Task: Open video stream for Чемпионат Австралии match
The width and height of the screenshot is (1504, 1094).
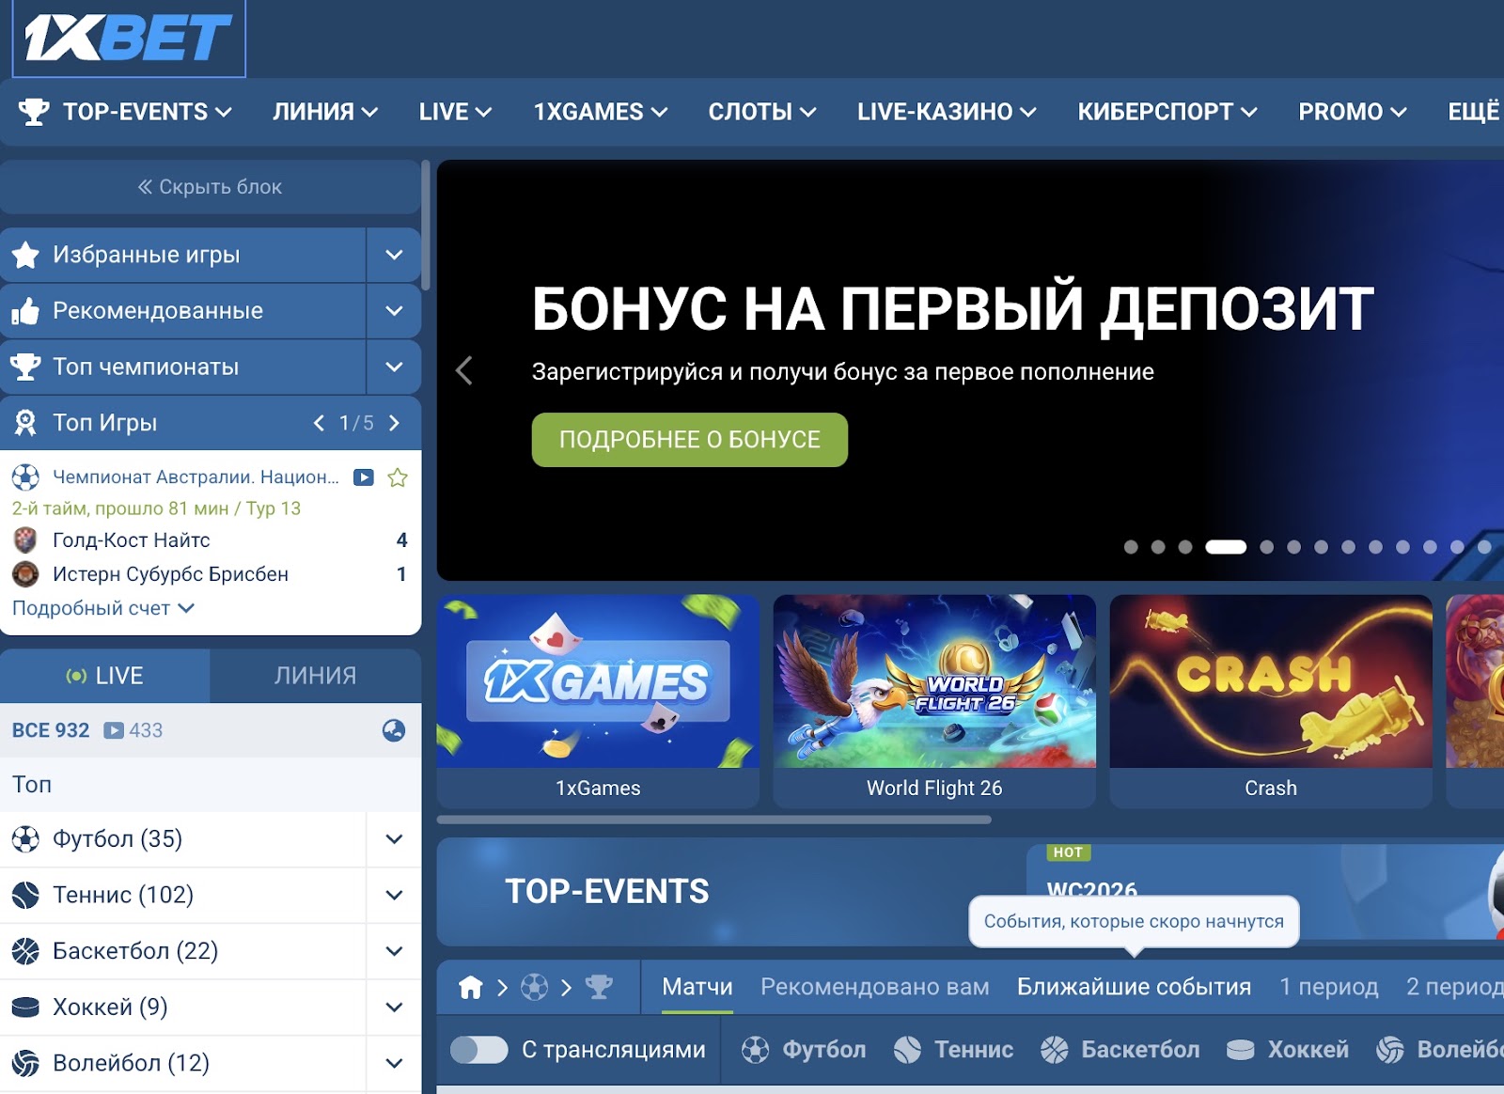Action: tap(364, 477)
